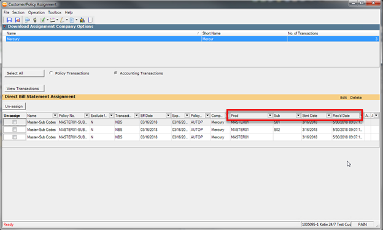The image size is (383, 230).
Task: Click the Save and Close toolbar icon
Action: [17, 20]
